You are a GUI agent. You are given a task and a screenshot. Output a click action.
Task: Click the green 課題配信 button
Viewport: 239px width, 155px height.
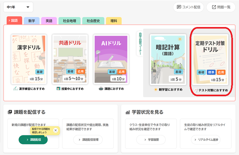(33, 140)
